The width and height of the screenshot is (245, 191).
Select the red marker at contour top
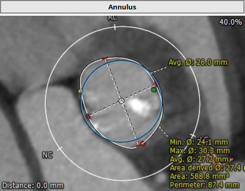coord(105,59)
